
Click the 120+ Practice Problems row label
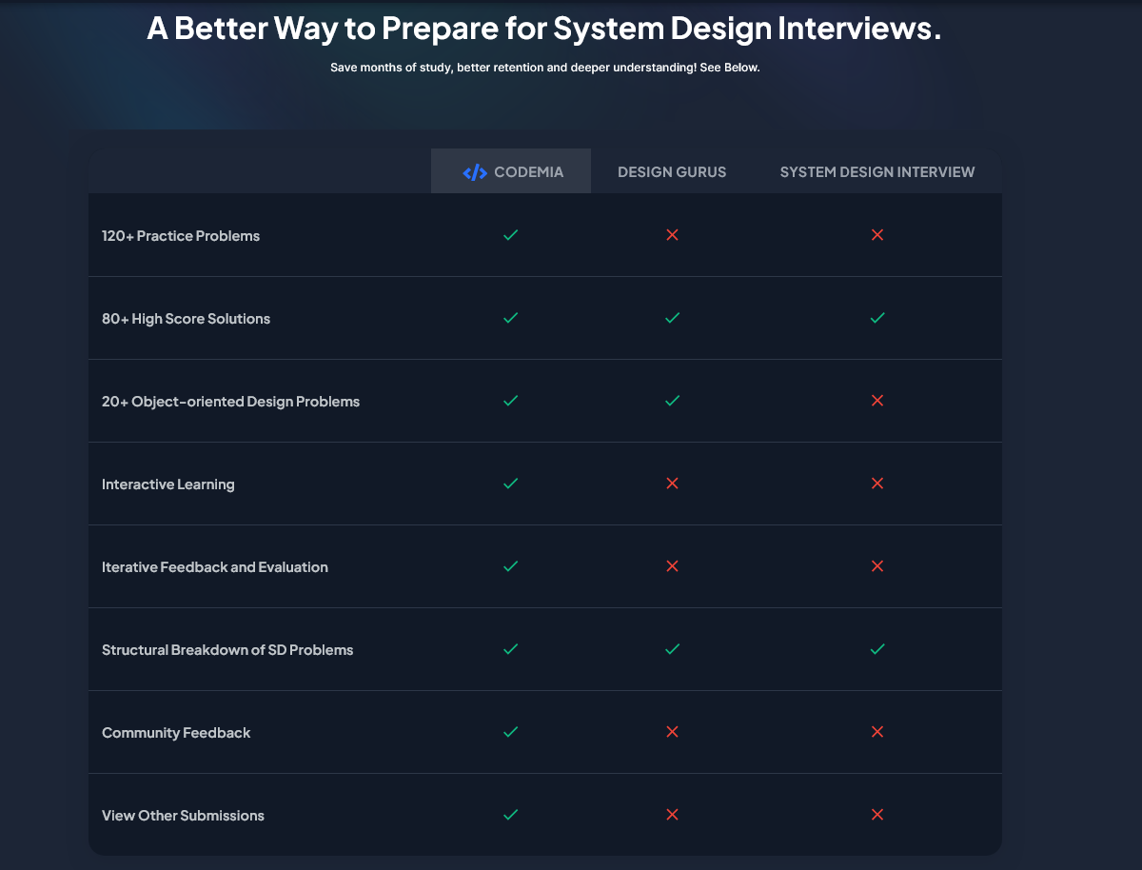pos(181,235)
